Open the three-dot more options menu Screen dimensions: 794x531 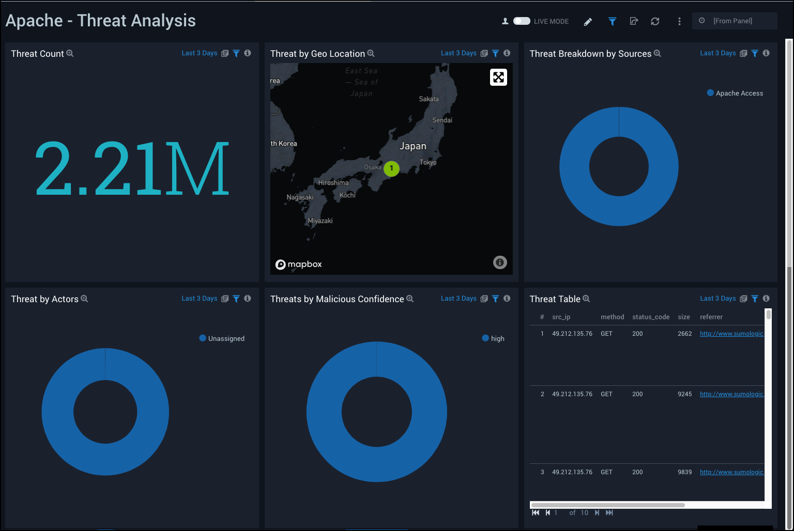679,21
